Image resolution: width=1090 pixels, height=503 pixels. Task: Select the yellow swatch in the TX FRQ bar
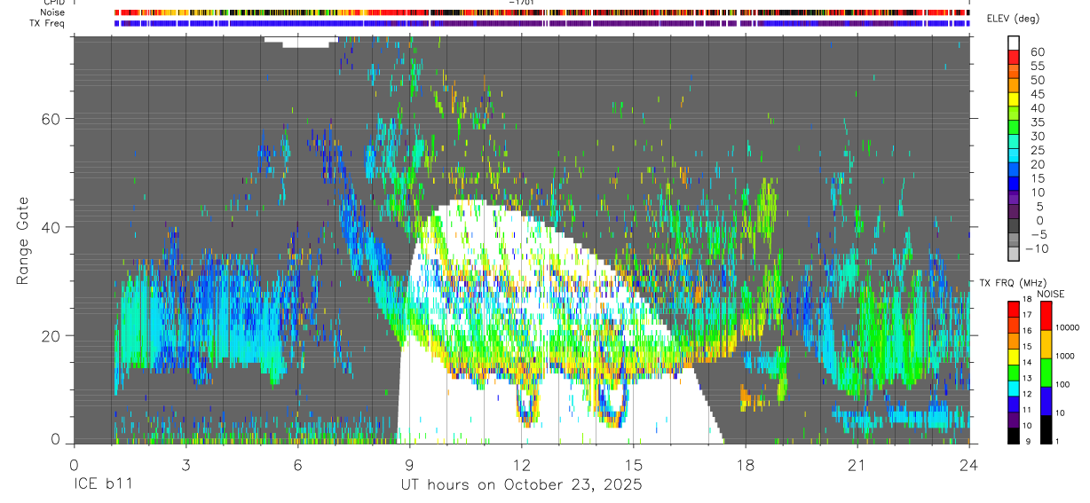coord(1013,355)
